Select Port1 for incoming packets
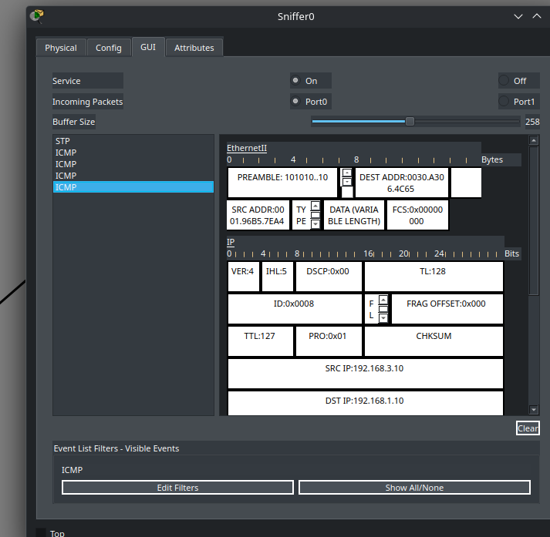 pos(504,102)
